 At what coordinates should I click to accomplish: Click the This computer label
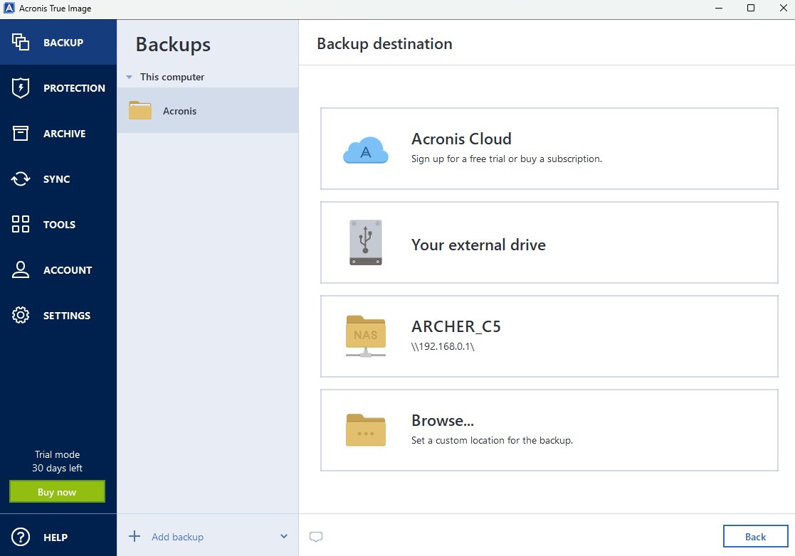point(172,77)
